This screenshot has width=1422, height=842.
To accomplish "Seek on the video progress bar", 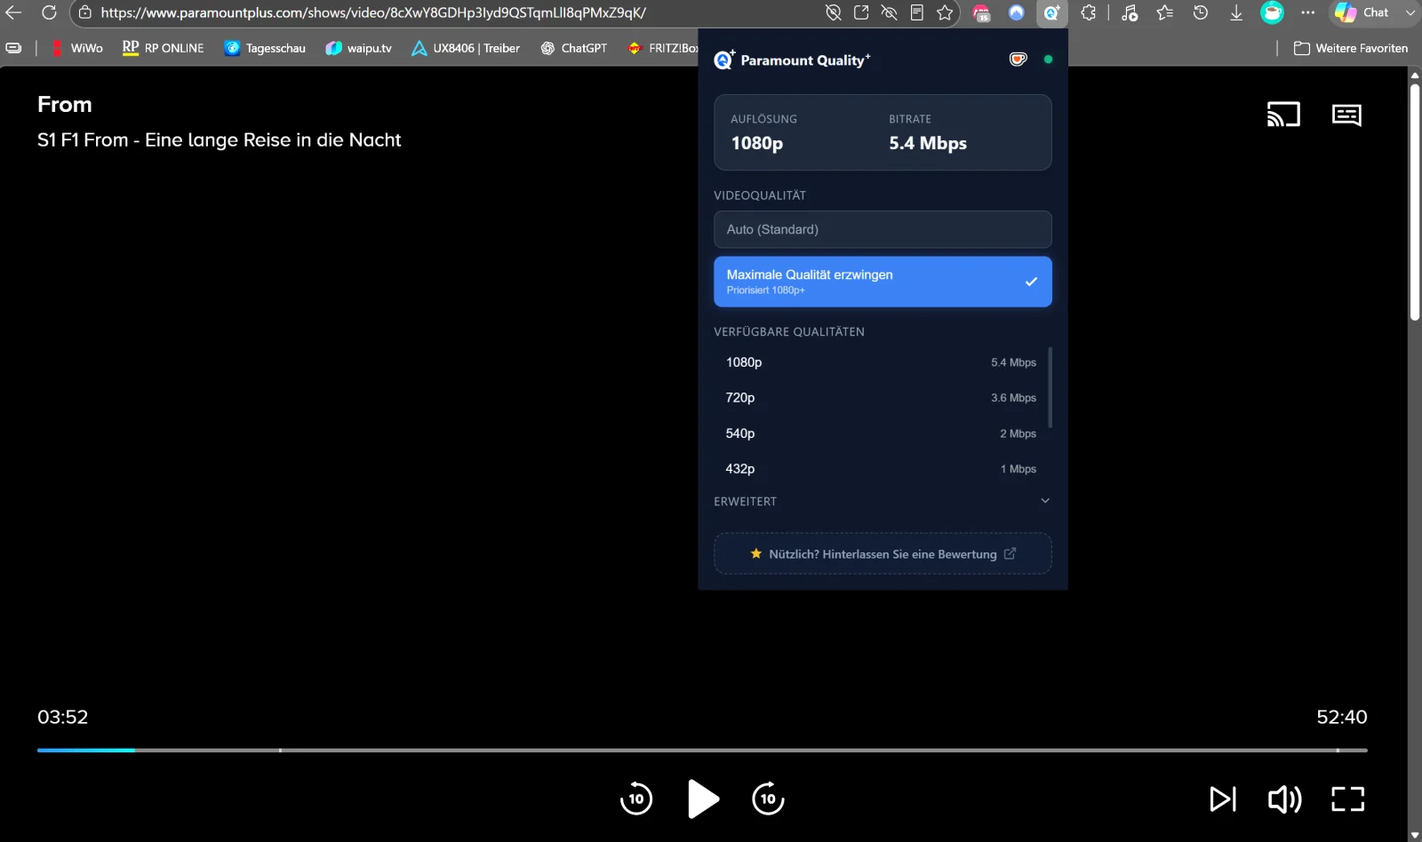I will (x=702, y=751).
